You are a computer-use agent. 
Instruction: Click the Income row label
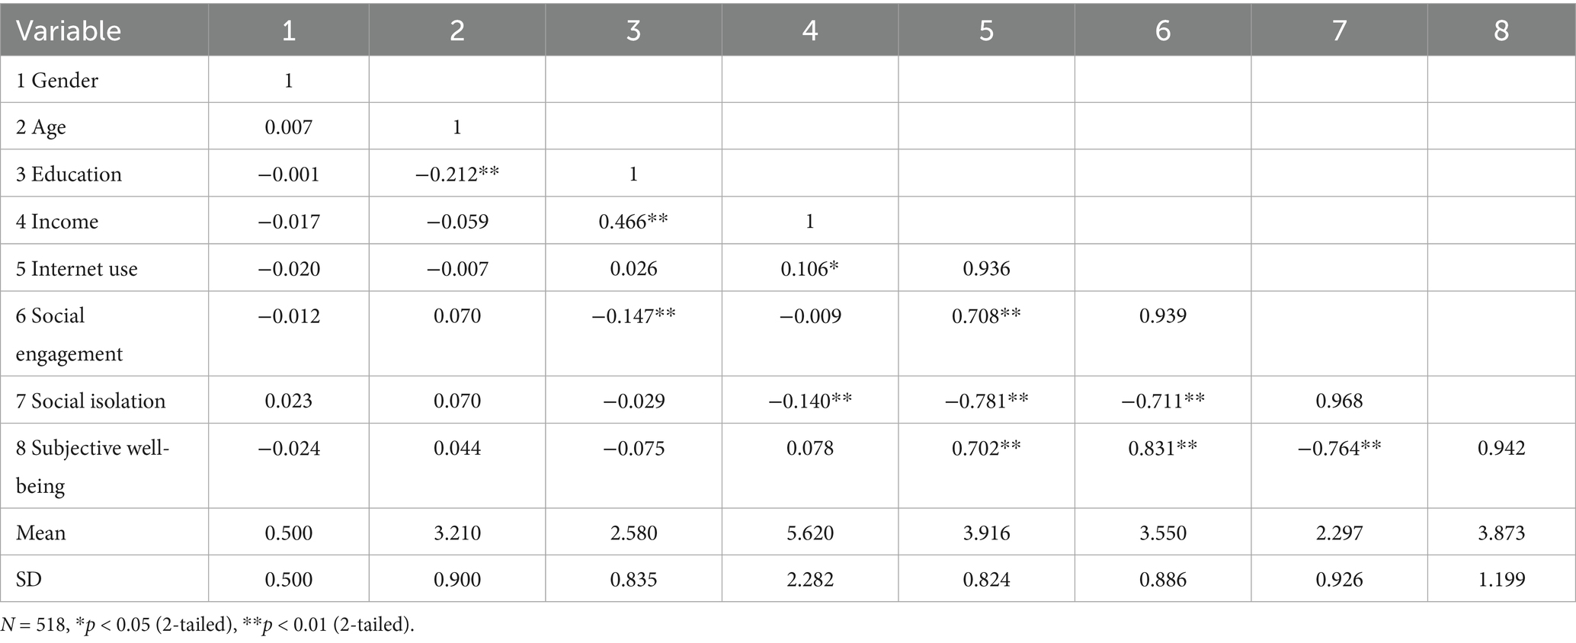coord(57,222)
